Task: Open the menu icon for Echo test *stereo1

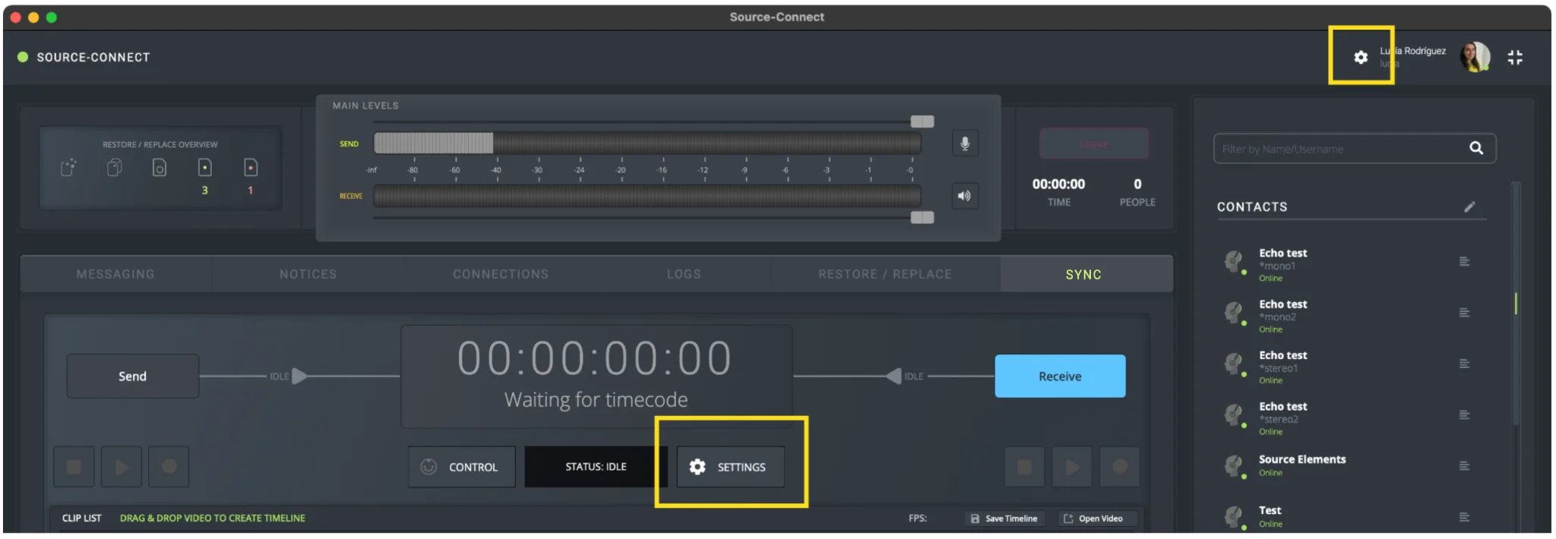Action: point(1464,364)
